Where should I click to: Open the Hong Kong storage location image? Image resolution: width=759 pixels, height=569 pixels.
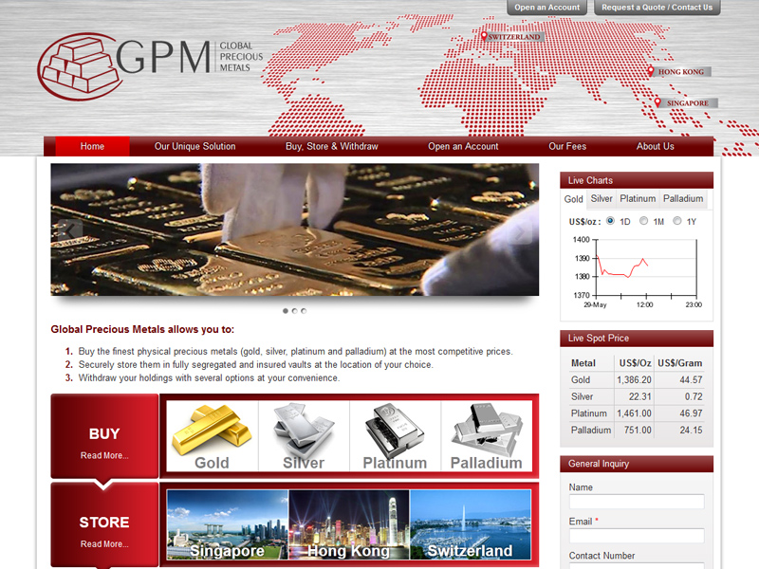[349, 524]
